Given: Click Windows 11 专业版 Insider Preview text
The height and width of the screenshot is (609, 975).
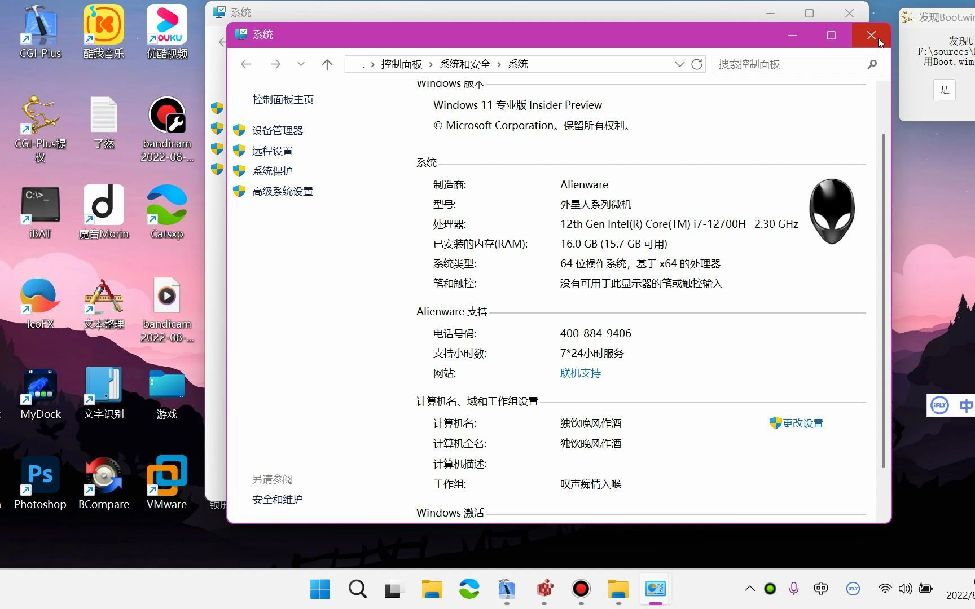Looking at the screenshot, I should (x=517, y=105).
